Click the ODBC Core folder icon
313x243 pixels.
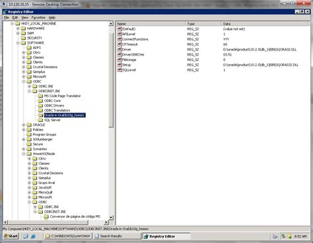[x=40, y=101]
